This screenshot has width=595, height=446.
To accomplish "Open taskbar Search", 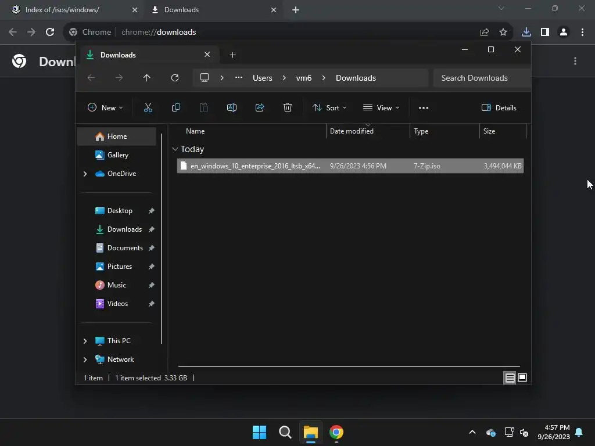I will 285,432.
